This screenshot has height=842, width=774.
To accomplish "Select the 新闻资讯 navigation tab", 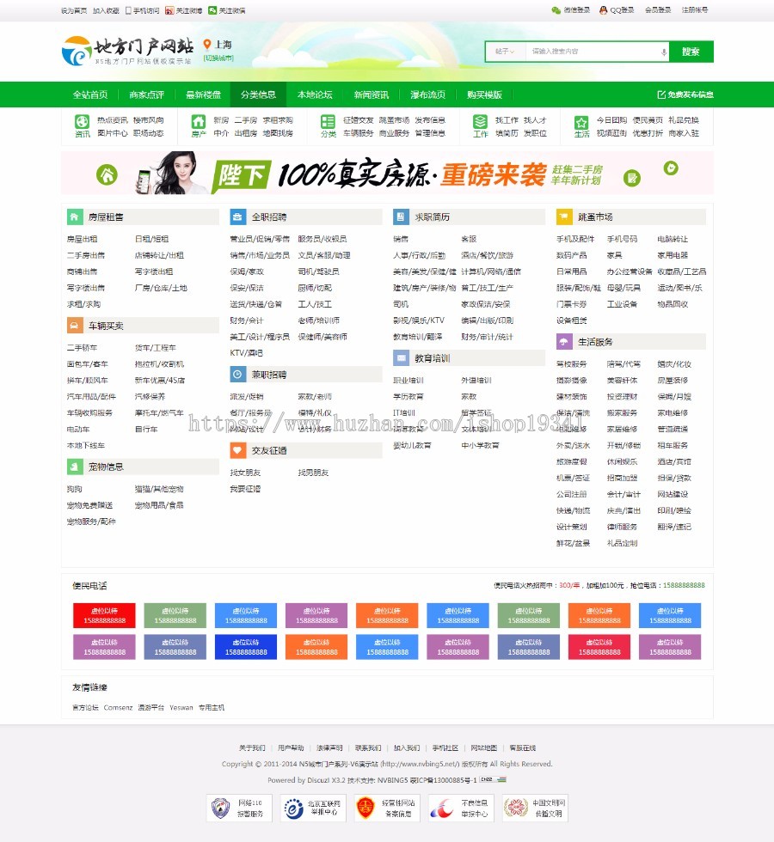I will (x=370, y=95).
